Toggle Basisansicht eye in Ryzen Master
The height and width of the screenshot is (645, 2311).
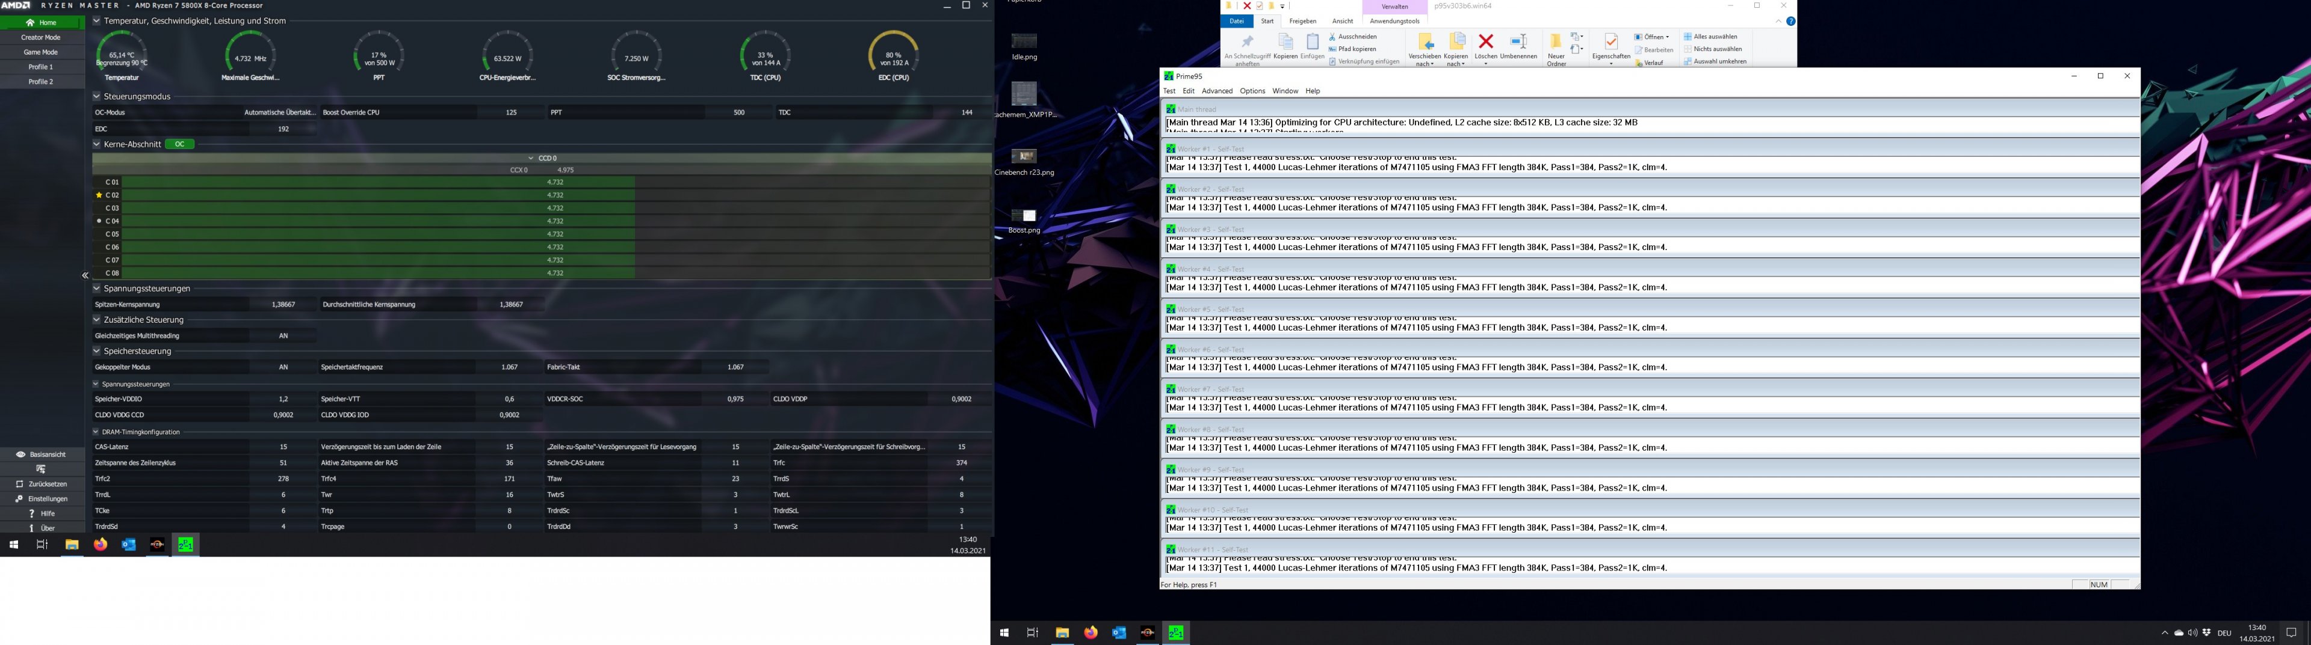(x=20, y=454)
